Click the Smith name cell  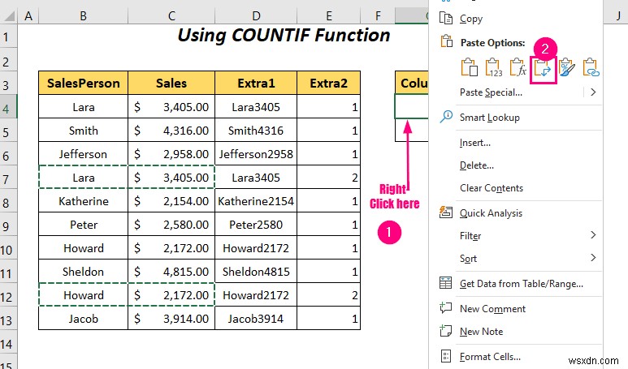point(84,131)
